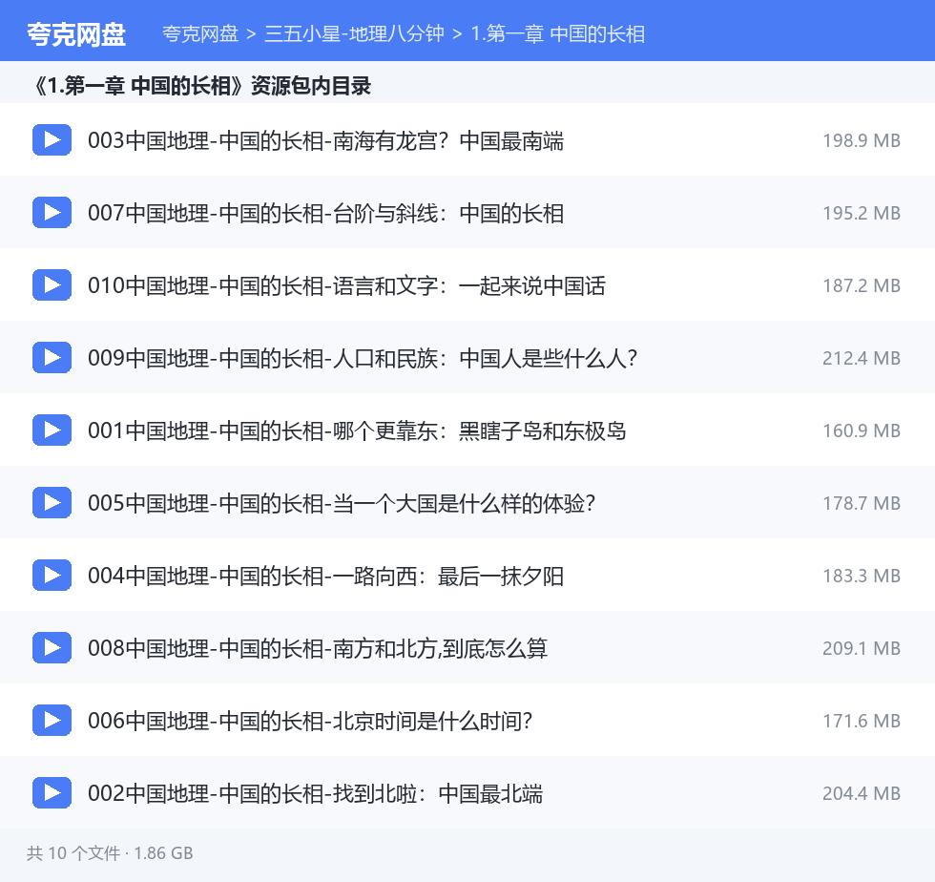Select breadcrumb 1.第一章 中国的长相

[x=557, y=34]
